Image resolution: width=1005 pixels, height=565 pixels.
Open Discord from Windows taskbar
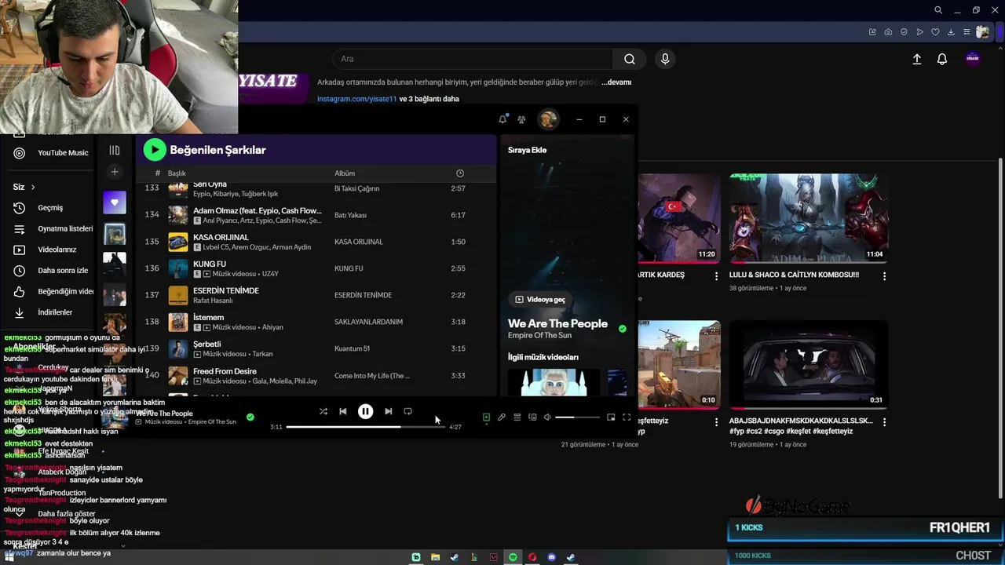[x=551, y=557]
